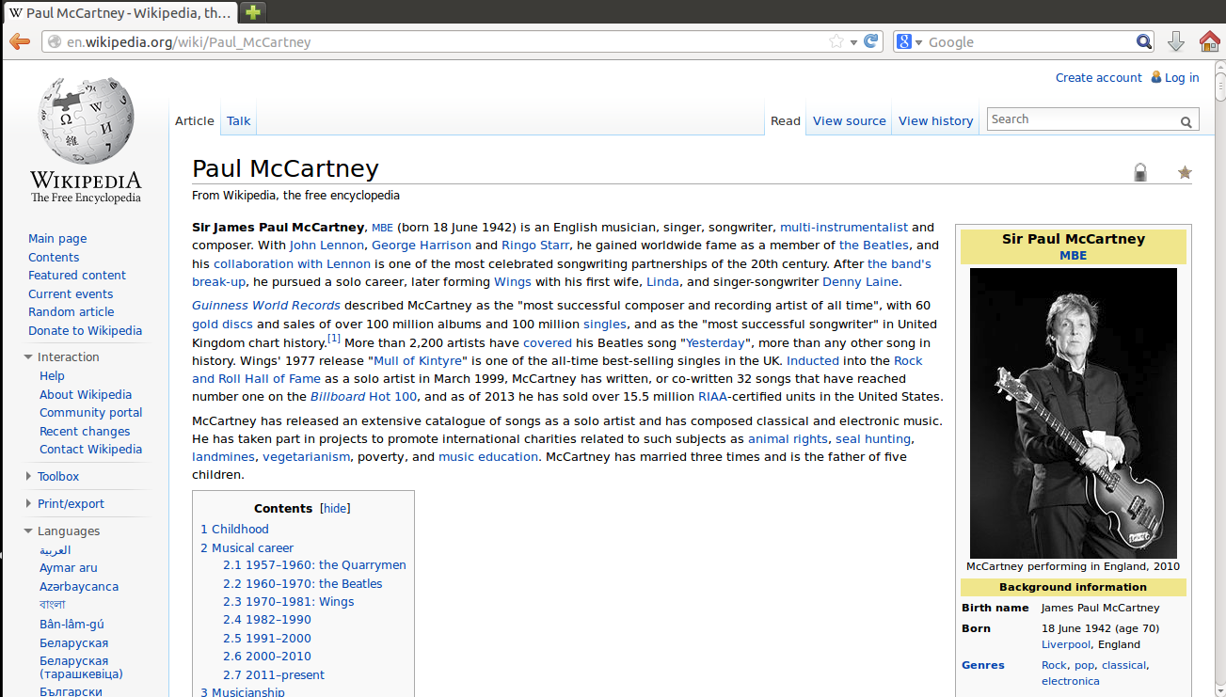Jump to 2.2 1960–1970: the Beatles section
Viewport: 1226px width, 697px height.
coord(303,584)
